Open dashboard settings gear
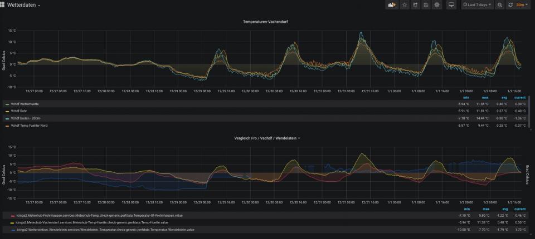 pos(437,5)
